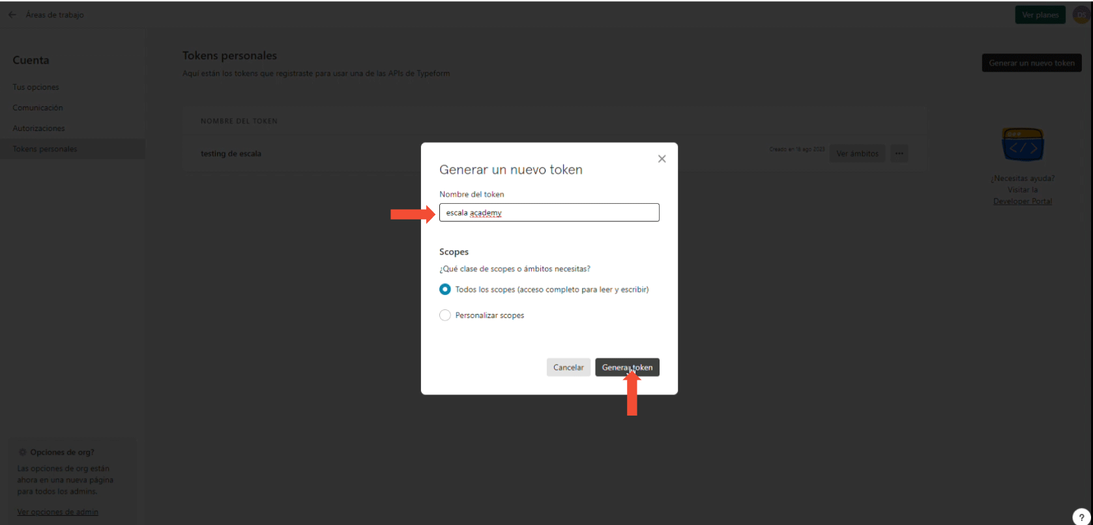Select Personalizar scopes radio option
The image size is (1093, 525).
click(445, 315)
